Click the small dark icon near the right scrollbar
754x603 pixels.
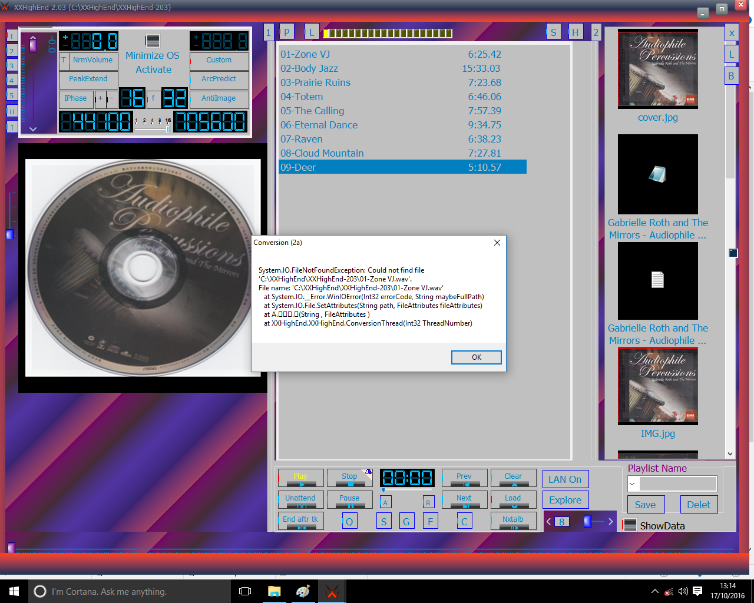[x=733, y=253]
